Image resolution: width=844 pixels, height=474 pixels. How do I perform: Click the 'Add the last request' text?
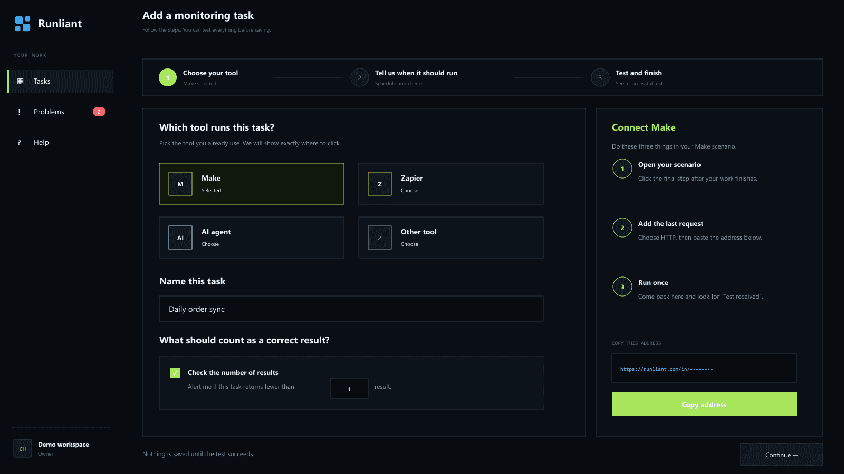click(x=670, y=224)
